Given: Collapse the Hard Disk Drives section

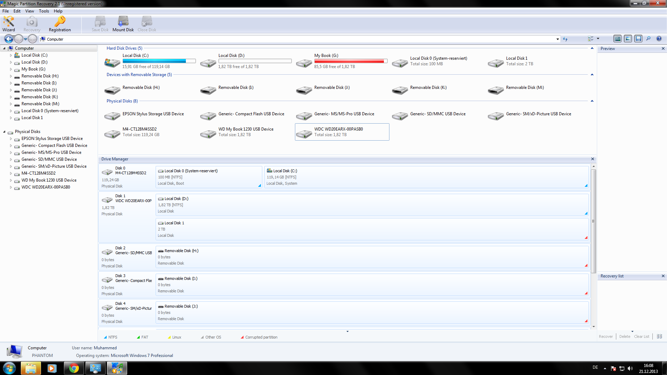Looking at the screenshot, I should click(x=592, y=48).
